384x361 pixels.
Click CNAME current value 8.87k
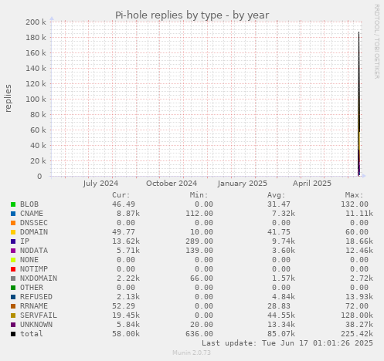pyautogui.click(x=128, y=214)
